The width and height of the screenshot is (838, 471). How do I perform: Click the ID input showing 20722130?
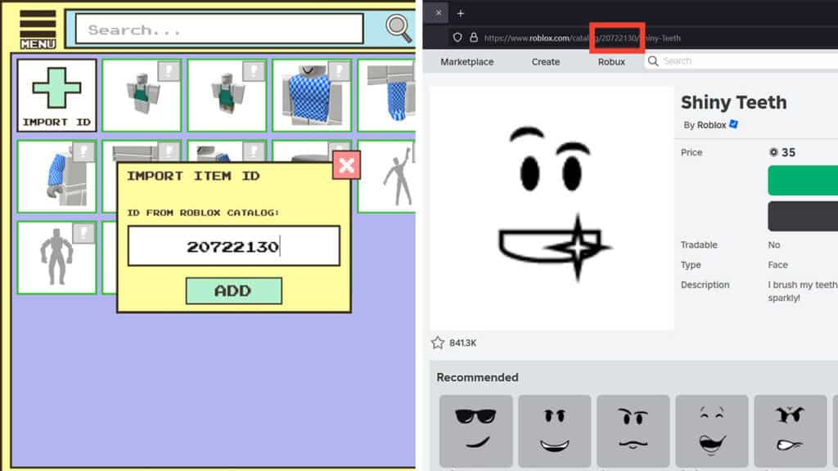pyautogui.click(x=234, y=245)
